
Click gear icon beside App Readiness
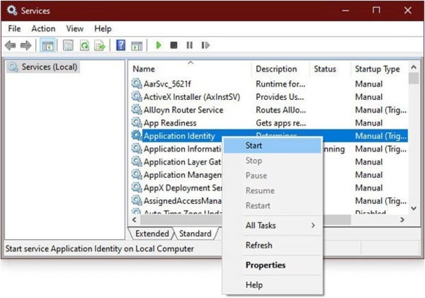137,123
